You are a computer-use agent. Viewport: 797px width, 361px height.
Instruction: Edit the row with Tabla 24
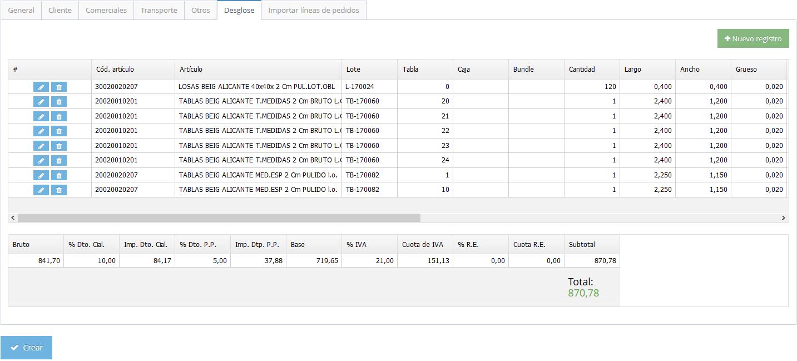[x=41, y=160]
